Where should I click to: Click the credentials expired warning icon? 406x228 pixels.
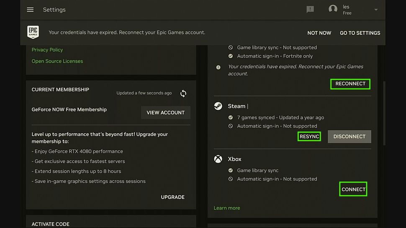click(218, 67)
